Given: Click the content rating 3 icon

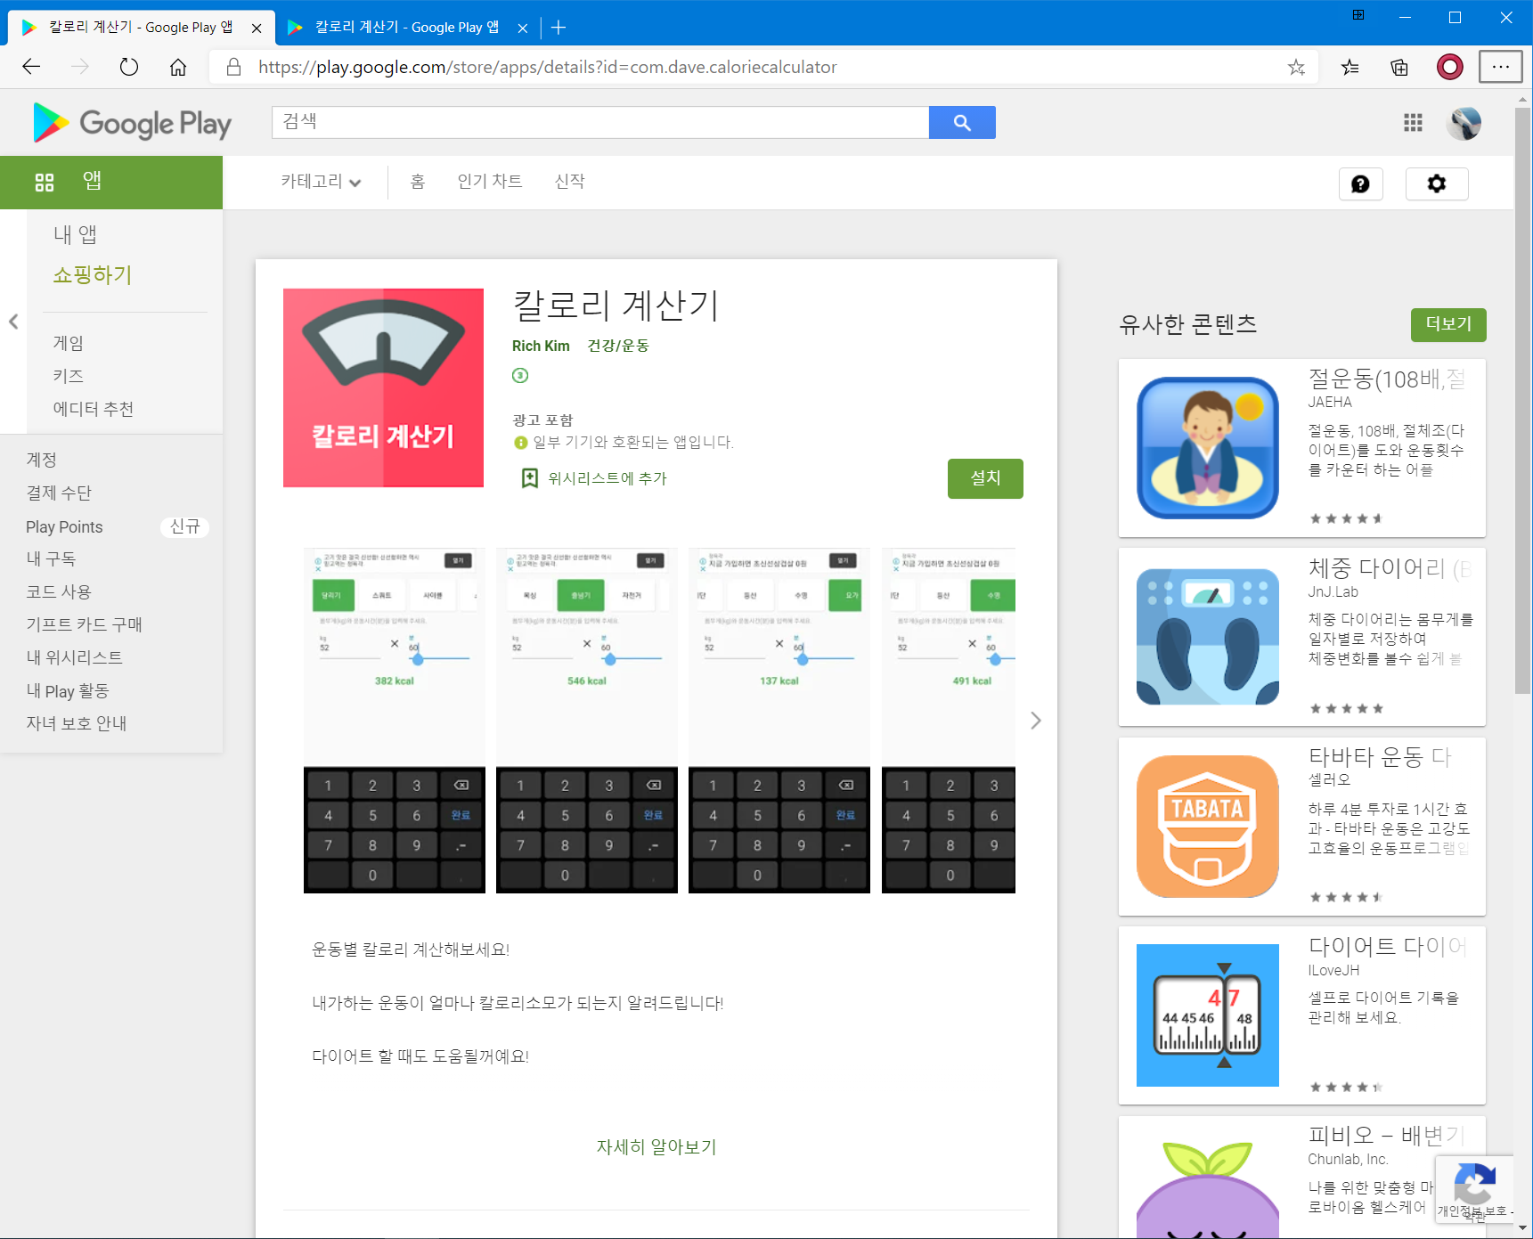Looking at the screenshot, I should point(520,375).
